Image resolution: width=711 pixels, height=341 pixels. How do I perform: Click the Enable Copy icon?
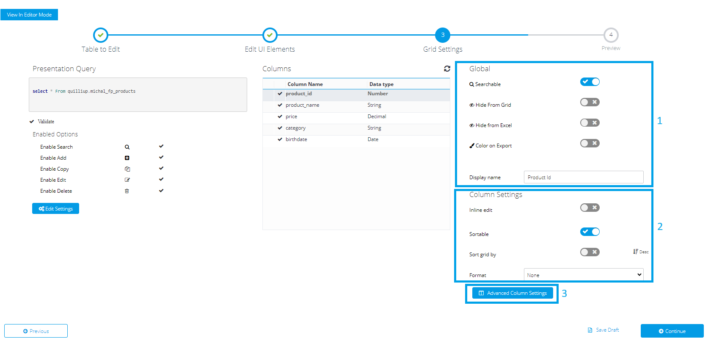coord(127,169)
